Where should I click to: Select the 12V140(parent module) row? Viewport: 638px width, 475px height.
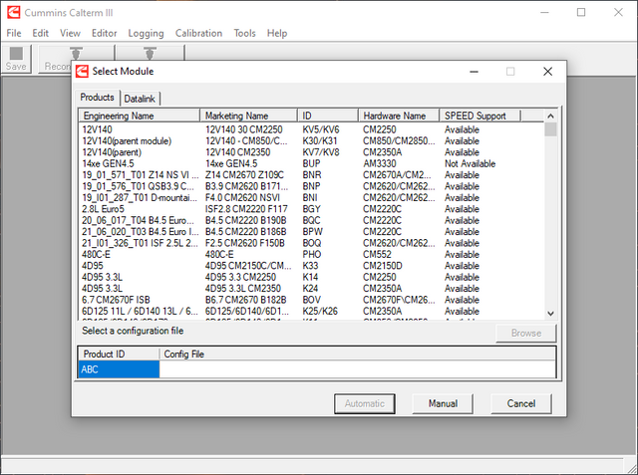[311, 141]
